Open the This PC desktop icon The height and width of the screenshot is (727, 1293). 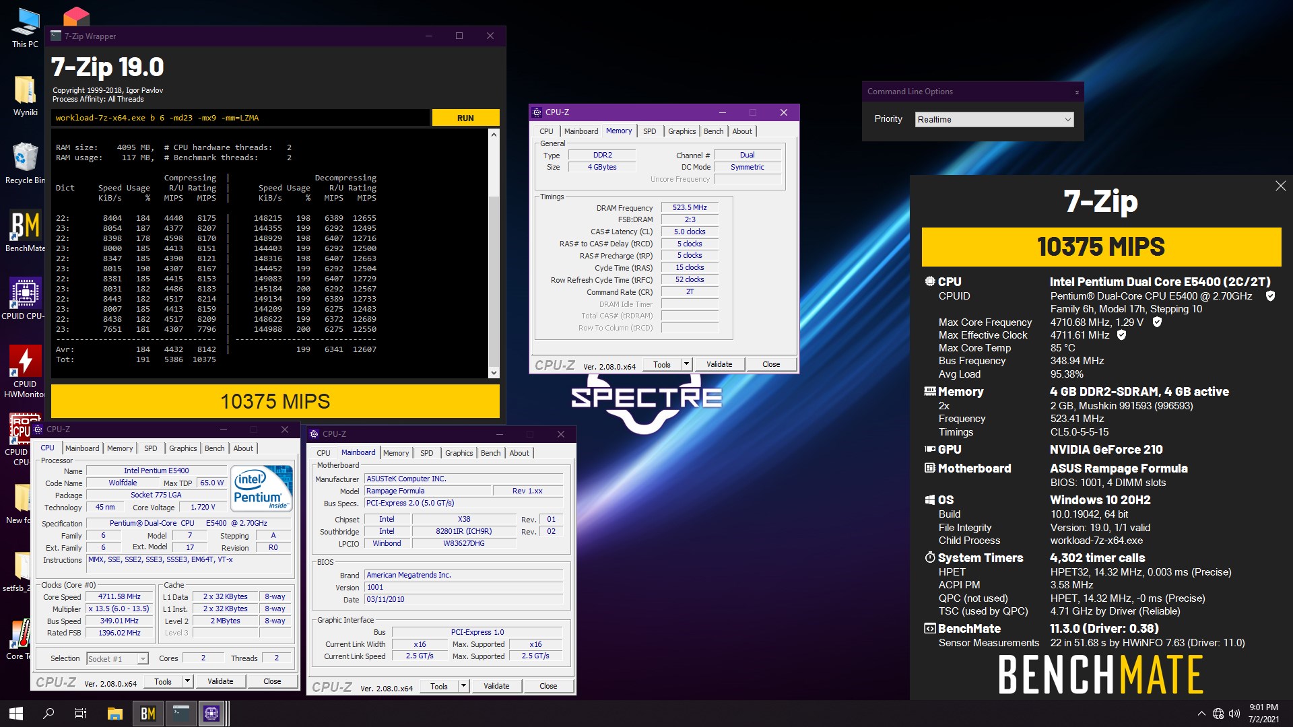coord(25,27)
